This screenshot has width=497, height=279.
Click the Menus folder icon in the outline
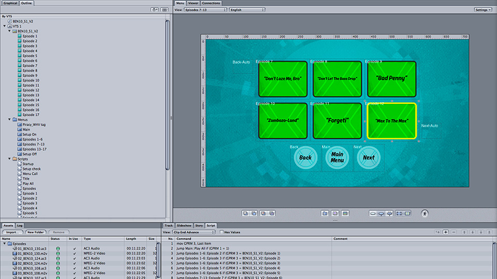14,119
